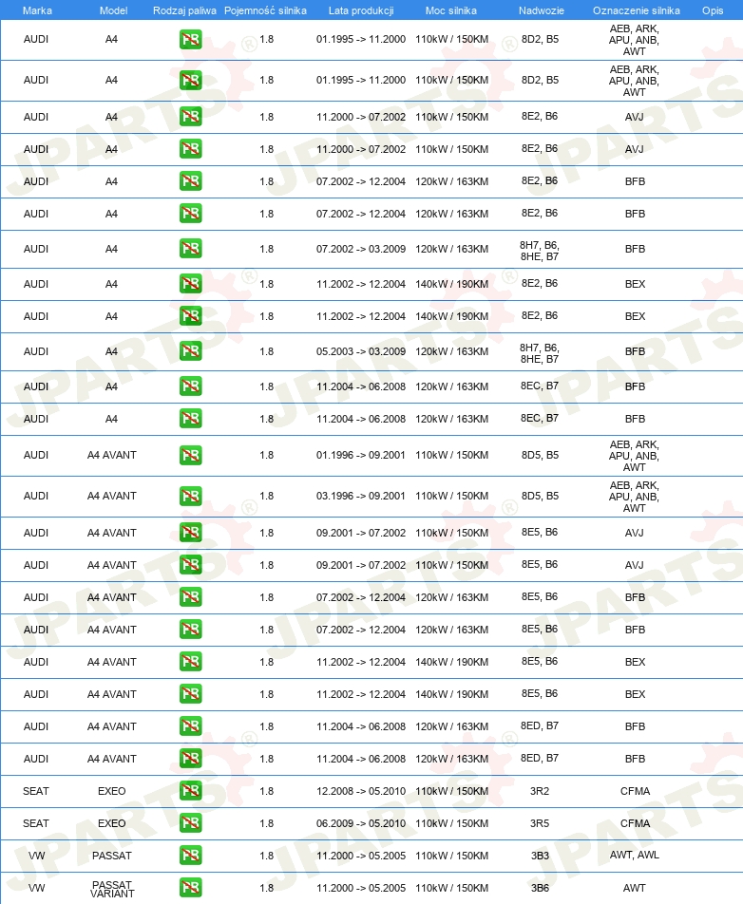
Task: Click SEAT brand cell in 3R2 row
Action: pyautogui.click(x=36, y=792)
